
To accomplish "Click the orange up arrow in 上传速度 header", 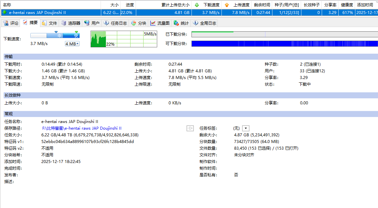I will [227, 5].
